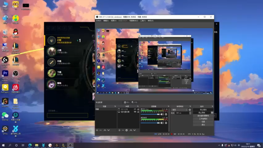Open the File menu in OBS

coord(98,21)
